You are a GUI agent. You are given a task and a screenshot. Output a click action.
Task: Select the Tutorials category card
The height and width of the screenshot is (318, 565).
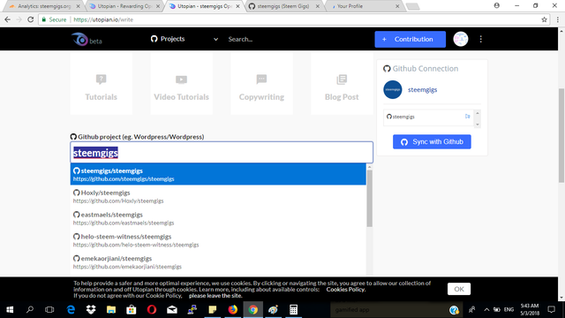(x=102, y=85)
